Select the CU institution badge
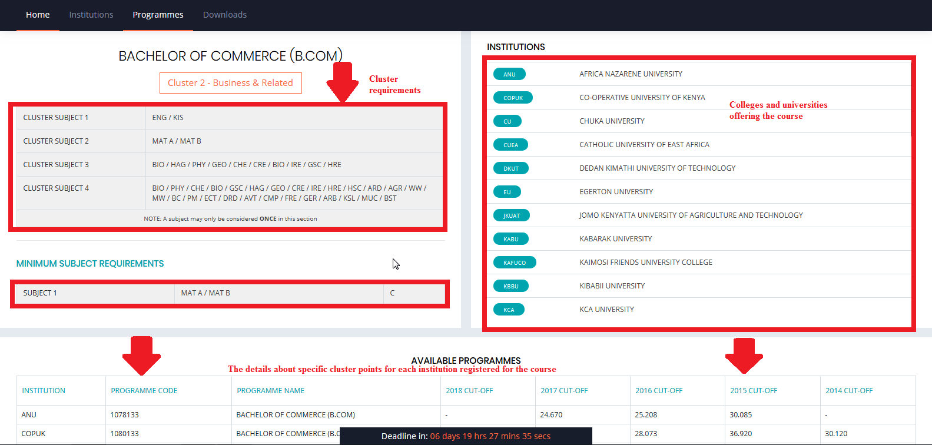This screenshot has height=445, width=932. [508, 121]
